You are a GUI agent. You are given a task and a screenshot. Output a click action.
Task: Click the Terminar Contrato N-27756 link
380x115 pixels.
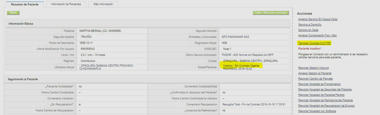coord(314,43)
